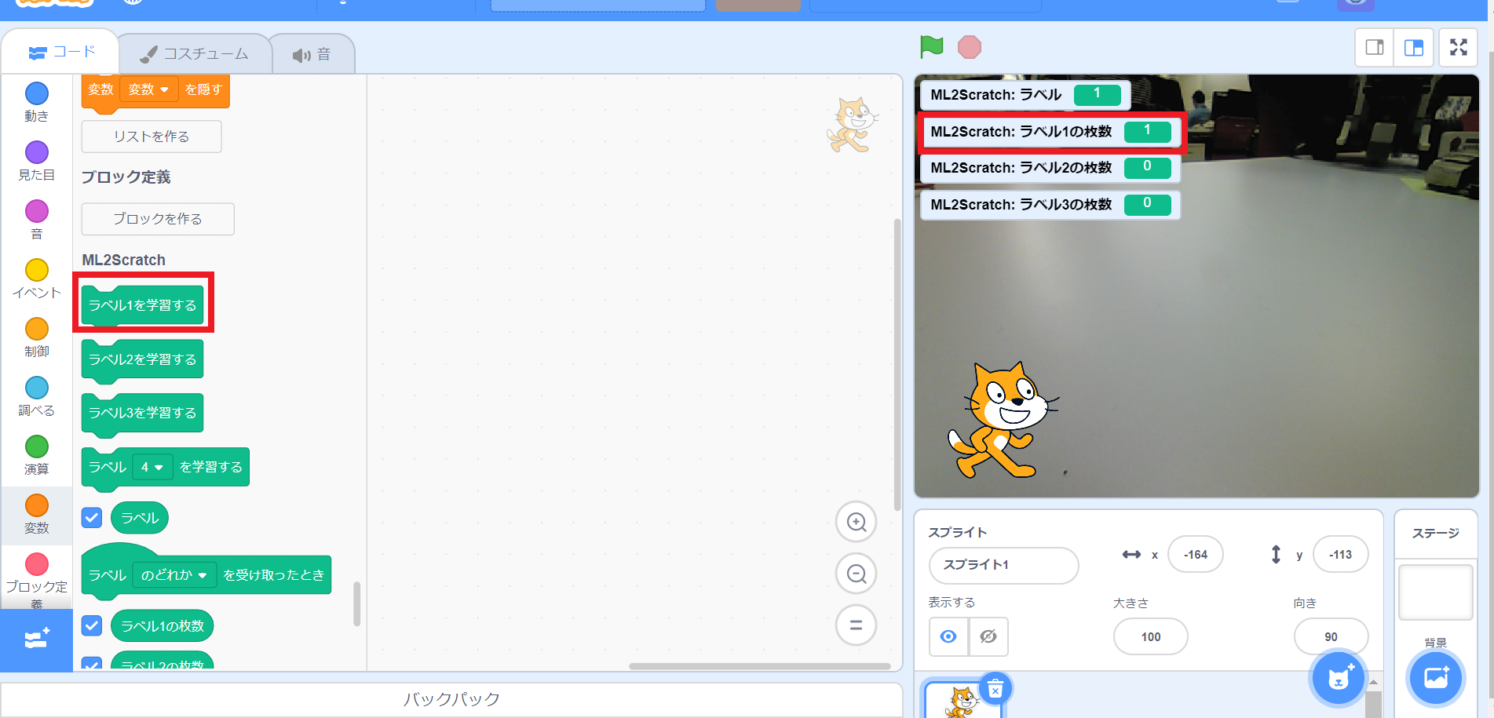Open the コスチューム (Costumes) tab

pos(194,54)
